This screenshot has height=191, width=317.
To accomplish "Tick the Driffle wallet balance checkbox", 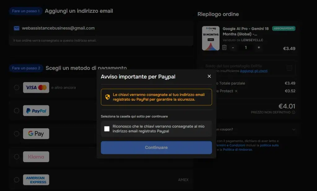I will pos(289,68).
